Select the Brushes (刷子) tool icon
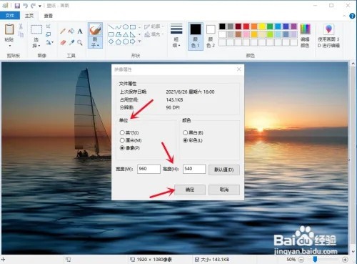357x264 pixels. (95, 29)
